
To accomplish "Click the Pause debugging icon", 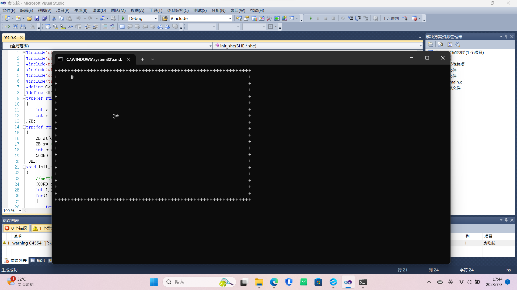I will point(318,18).
